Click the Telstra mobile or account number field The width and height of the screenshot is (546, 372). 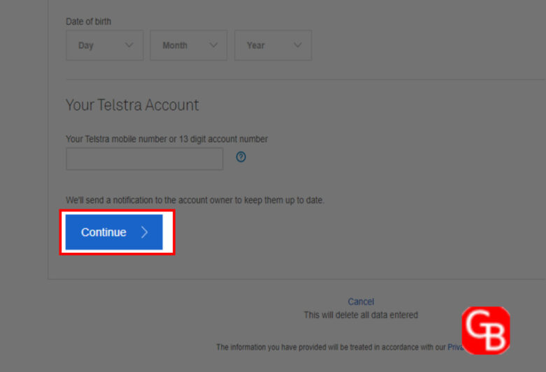click(x=145, y=159)
